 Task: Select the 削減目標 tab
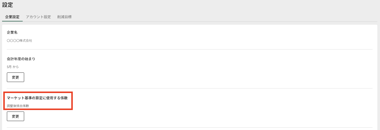pyautogui.click(x=64, y=17)
